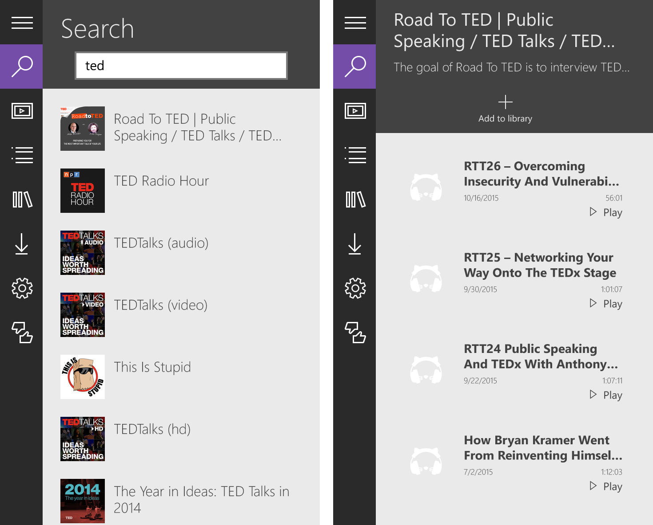
Task: Click the search text field containing 'ted'
Action: [x=181, y=66]
